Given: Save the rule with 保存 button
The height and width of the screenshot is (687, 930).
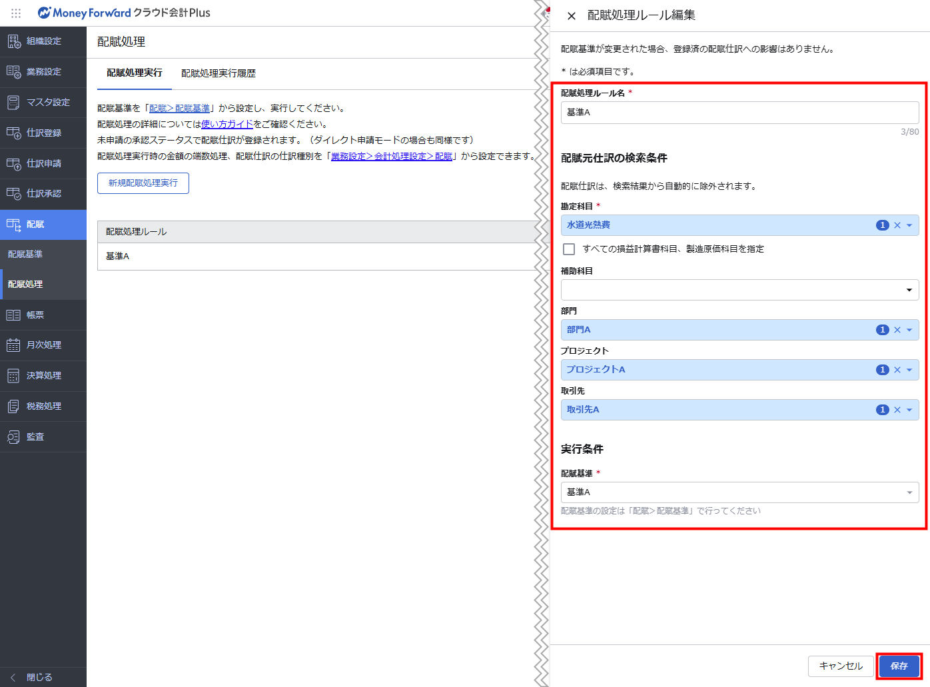Looking at the screenshot, I should [x=899, y=666].
